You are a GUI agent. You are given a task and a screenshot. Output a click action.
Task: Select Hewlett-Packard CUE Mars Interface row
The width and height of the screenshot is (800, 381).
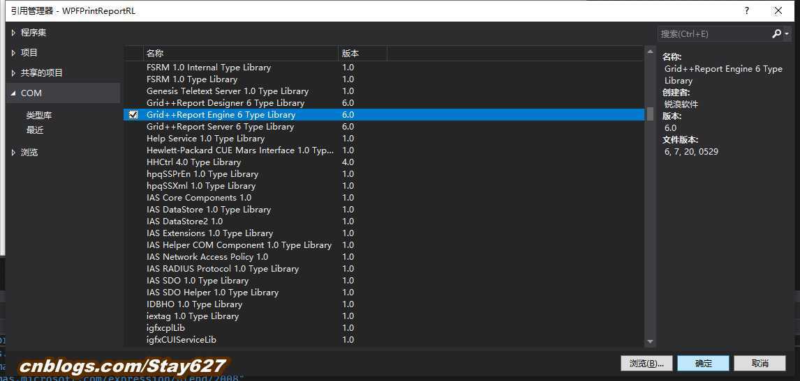(384, 150)
